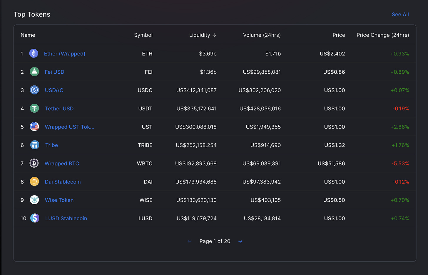This screenshot has height=275, width=428.
Task: Click the US$428,056,016 volume value
Action: [x=260, y=109]
